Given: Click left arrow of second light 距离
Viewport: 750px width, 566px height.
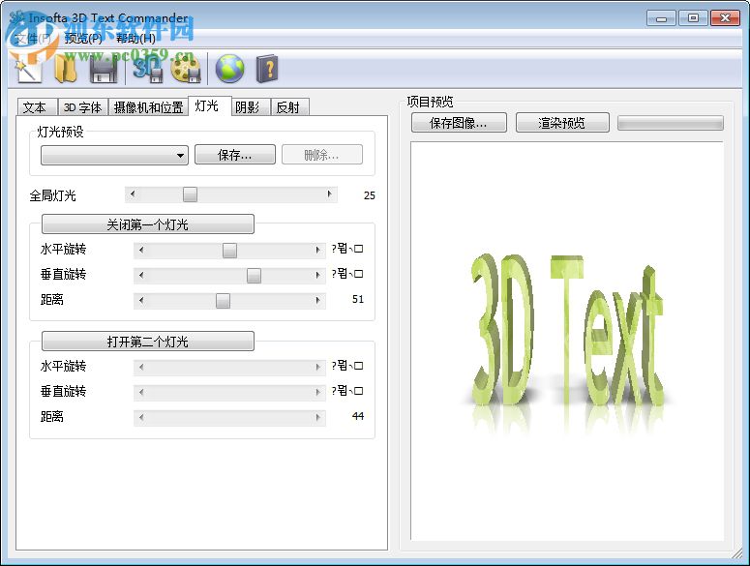Looking at the screenshot, I should click(141, 418).
